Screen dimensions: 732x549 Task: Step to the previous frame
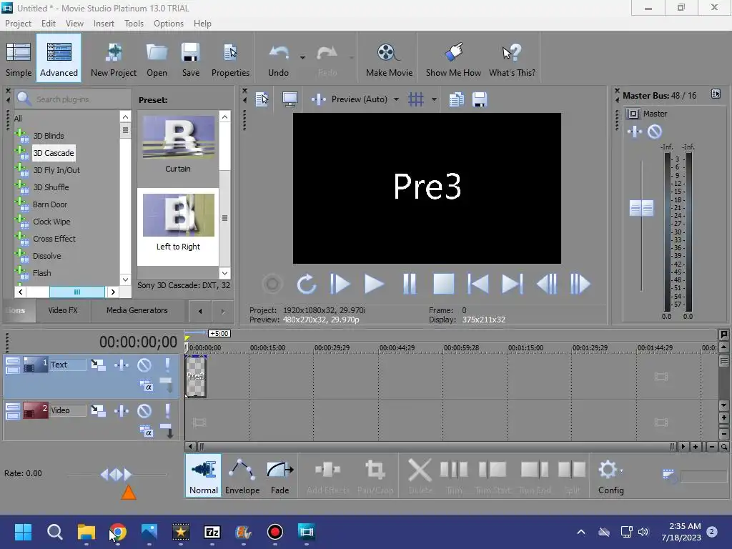547,284
